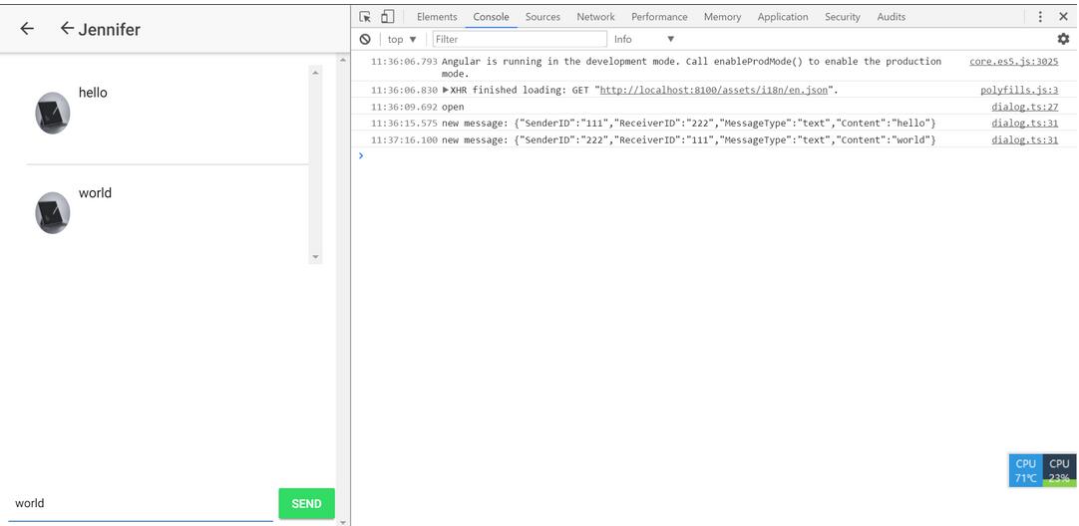
Task: Open the core.es5.js:3025 source link
Action: pyautogui.click(x=1013, y=62)
